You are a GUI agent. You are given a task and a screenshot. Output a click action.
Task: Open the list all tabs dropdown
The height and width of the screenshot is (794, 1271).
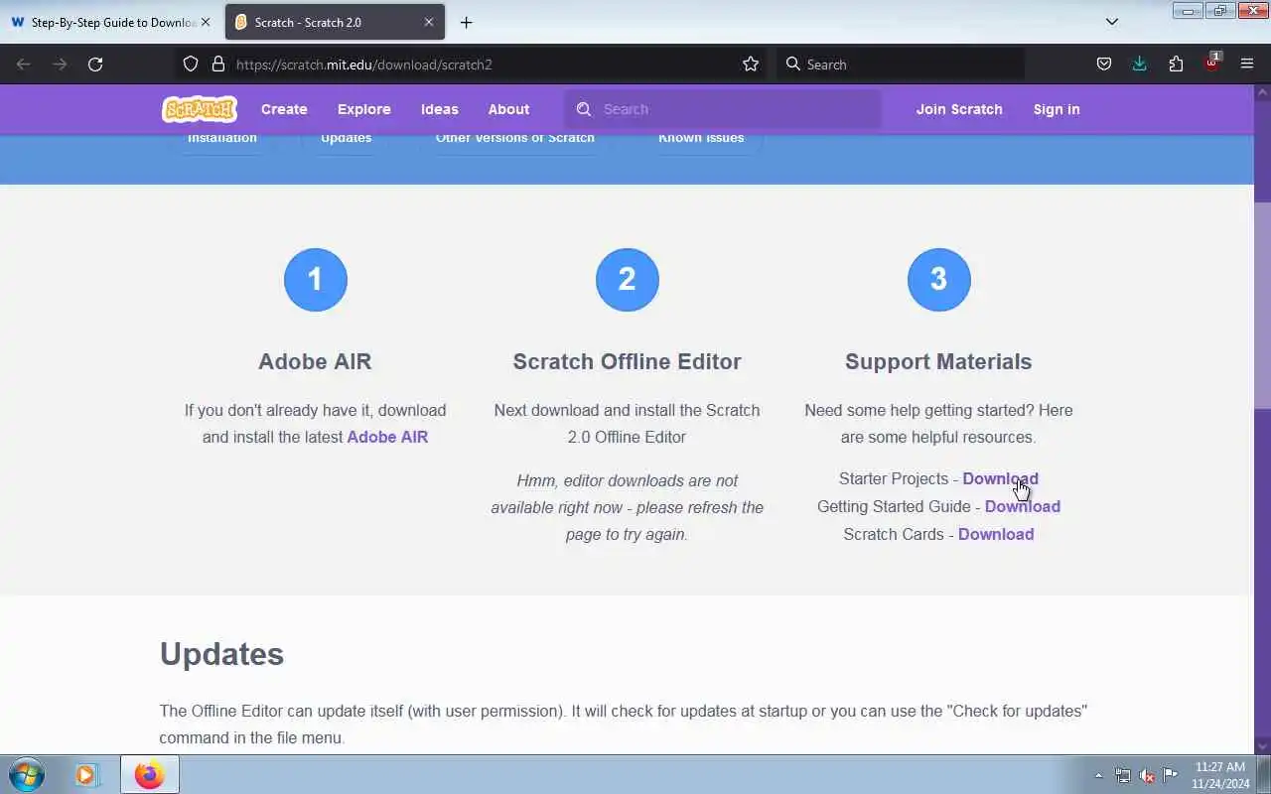1112,22
